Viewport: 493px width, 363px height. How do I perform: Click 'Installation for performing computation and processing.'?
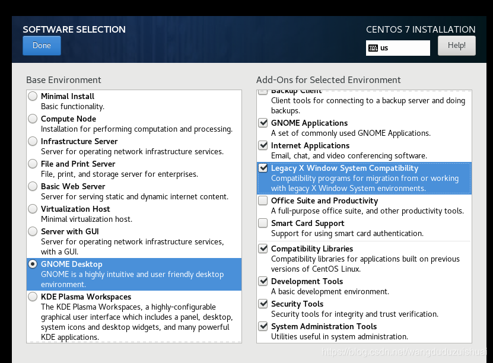pos(137,129)
